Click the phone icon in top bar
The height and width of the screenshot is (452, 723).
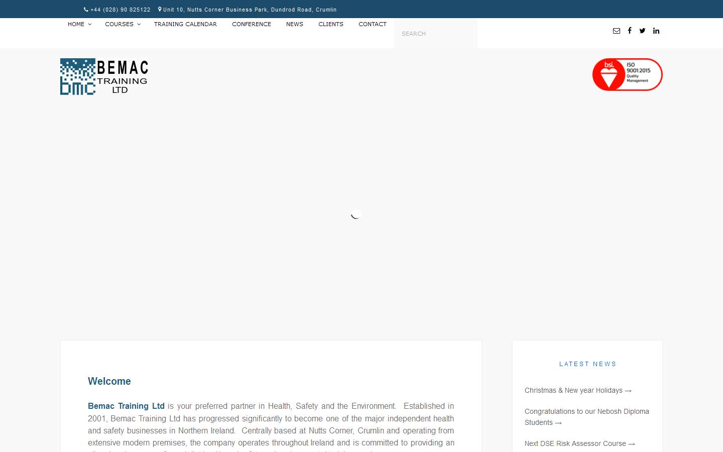[86, 10]
